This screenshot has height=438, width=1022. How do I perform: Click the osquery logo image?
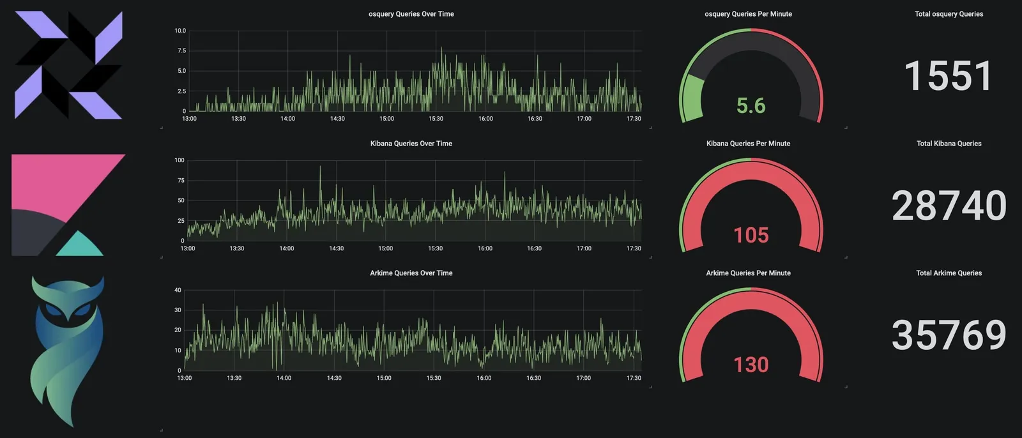(68, 65)
